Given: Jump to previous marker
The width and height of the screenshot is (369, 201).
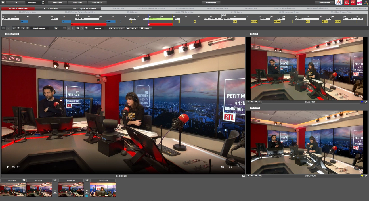Looking at the screenshot, I should (64, 28).
